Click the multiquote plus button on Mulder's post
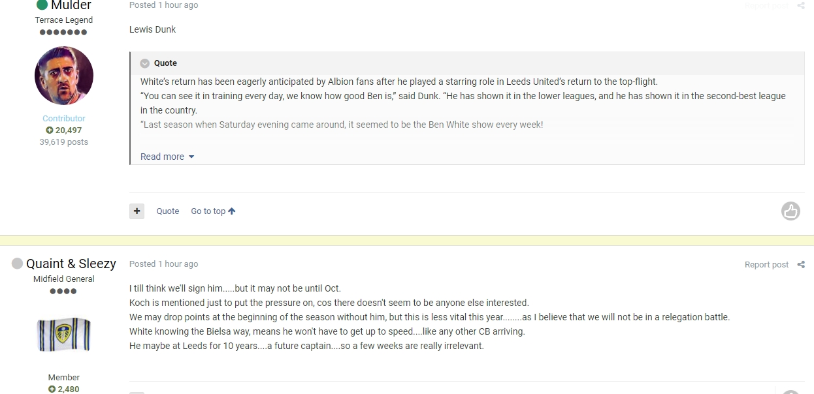814x394 pixels. click(137, 211)
